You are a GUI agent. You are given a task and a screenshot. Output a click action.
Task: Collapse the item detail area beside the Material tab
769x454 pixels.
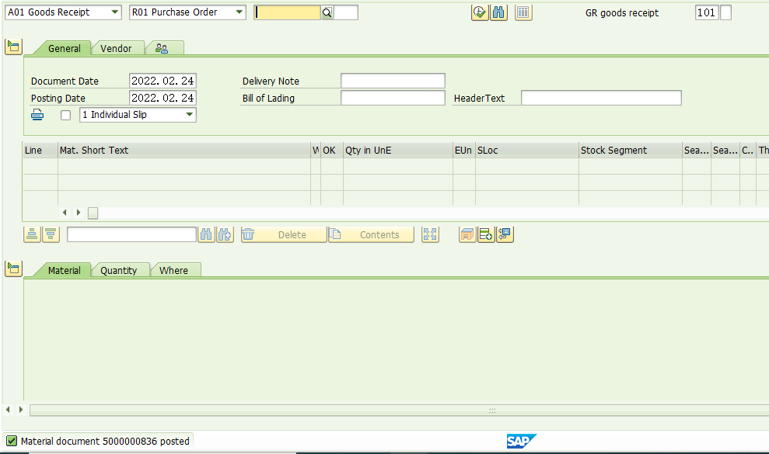click(x=14, y=269)
